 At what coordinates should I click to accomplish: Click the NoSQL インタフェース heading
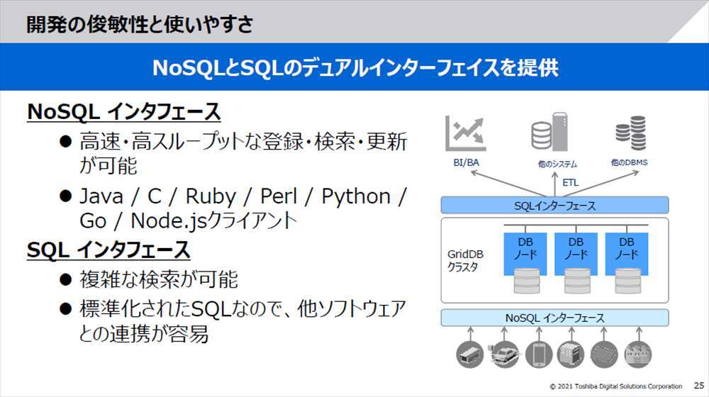coord(124,112)
